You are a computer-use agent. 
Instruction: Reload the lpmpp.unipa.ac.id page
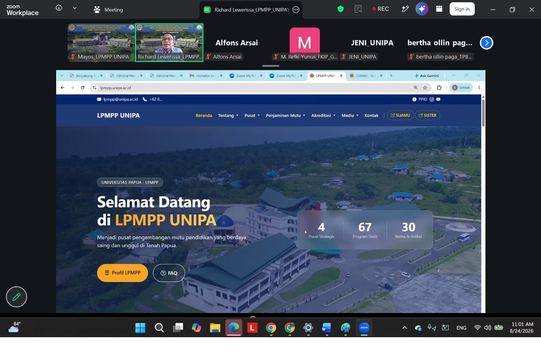click(83, 87)
